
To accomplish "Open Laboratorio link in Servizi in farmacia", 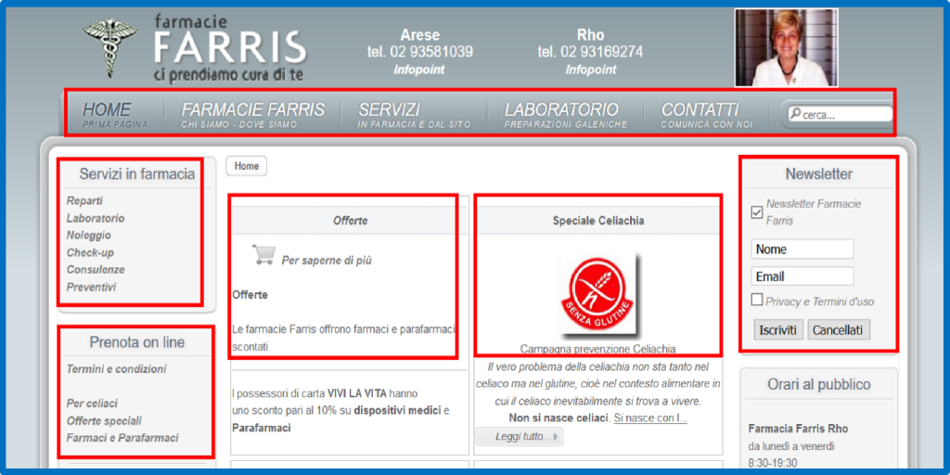I will coord(96,218).
